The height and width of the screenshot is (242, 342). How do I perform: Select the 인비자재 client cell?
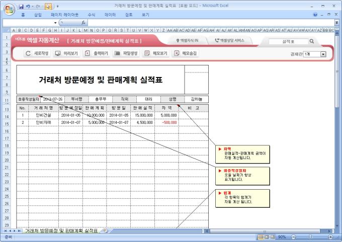point(43,122)
